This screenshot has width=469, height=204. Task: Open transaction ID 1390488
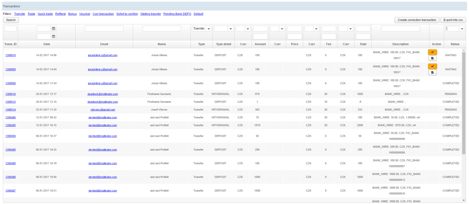(10, 177)
